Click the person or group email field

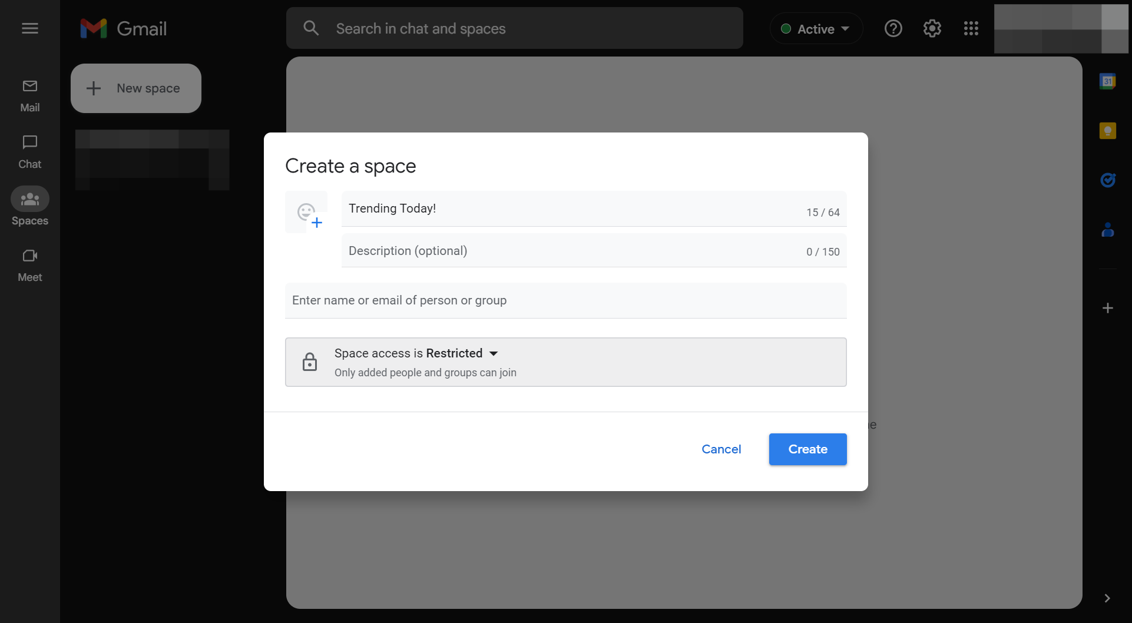pos(566,301)
